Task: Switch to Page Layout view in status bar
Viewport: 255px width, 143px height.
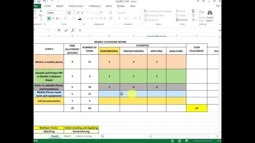Action: [180, 141]
